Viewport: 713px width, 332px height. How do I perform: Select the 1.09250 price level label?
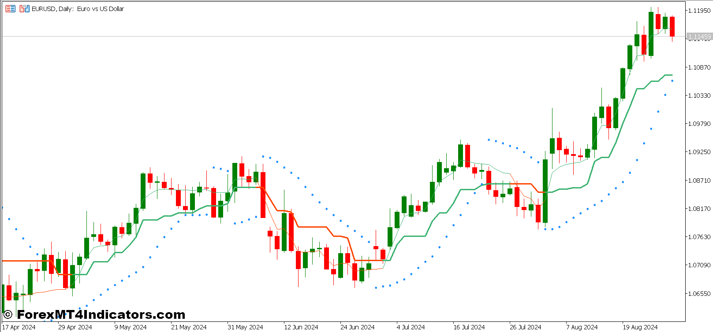pyautogui.click(x=699, y=152)
